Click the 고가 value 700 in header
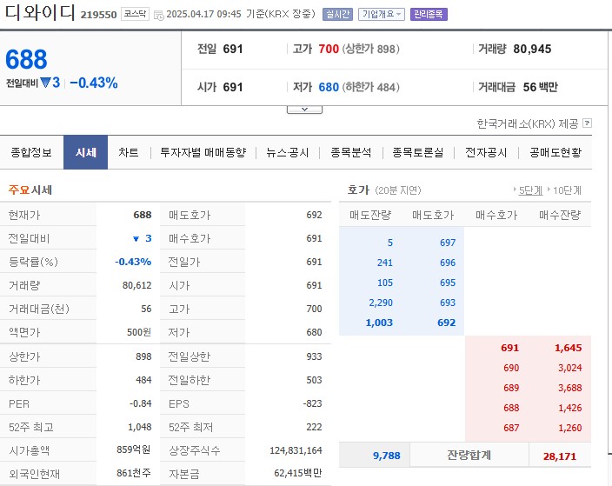 [x=329, y=49]
